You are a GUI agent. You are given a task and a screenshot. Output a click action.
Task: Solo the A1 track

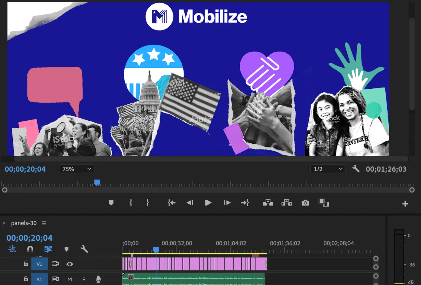coord(84,279)
